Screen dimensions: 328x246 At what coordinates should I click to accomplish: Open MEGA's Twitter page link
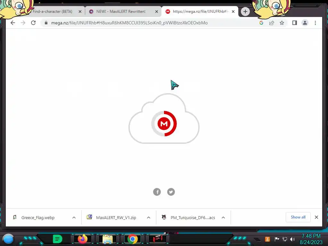pos(171,192)
